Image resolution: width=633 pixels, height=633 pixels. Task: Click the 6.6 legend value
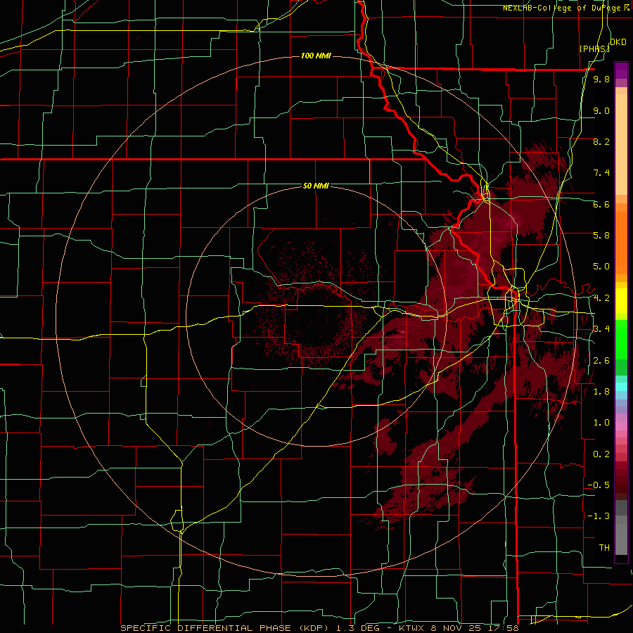click(x=601, y=204)
